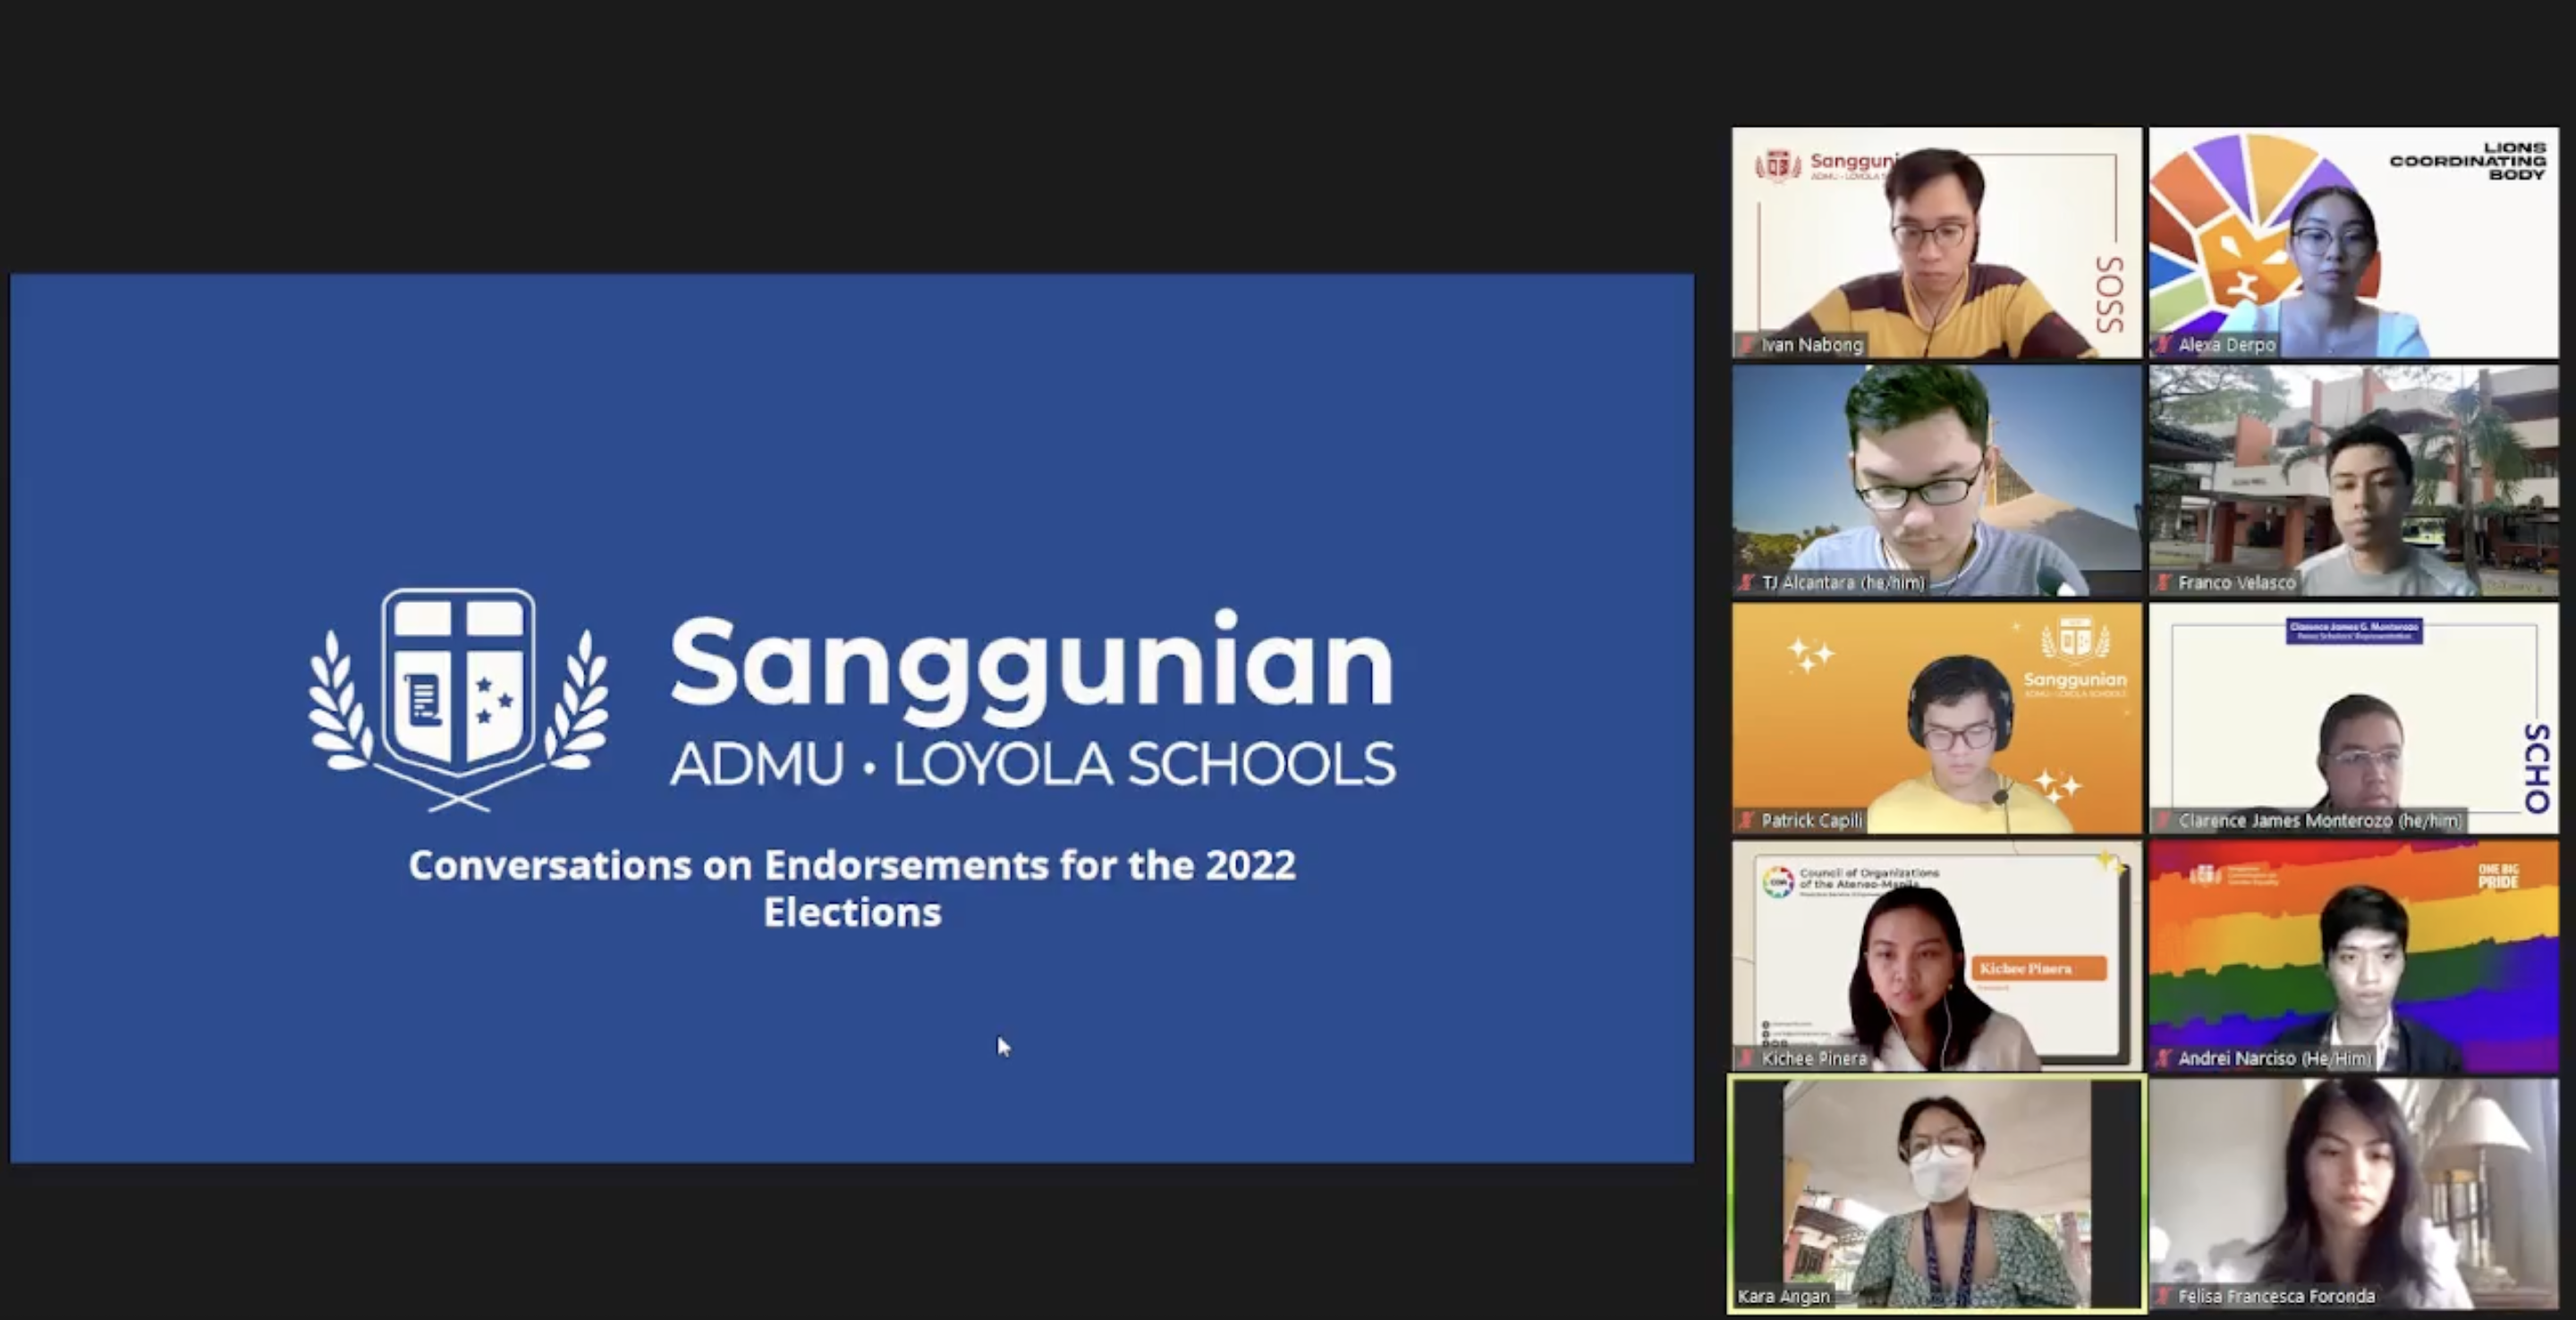Image resolution: width=2576 pixels, height=1320 pixels.
Task: Click TJ Alcantara's muted microphone icon
Action: (x=1748, y=583)
